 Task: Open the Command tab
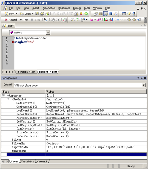42,162
